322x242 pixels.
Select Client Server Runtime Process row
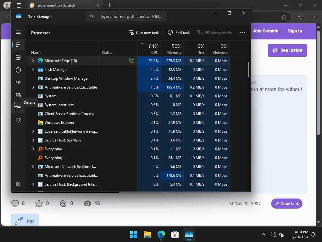(128, 114)
